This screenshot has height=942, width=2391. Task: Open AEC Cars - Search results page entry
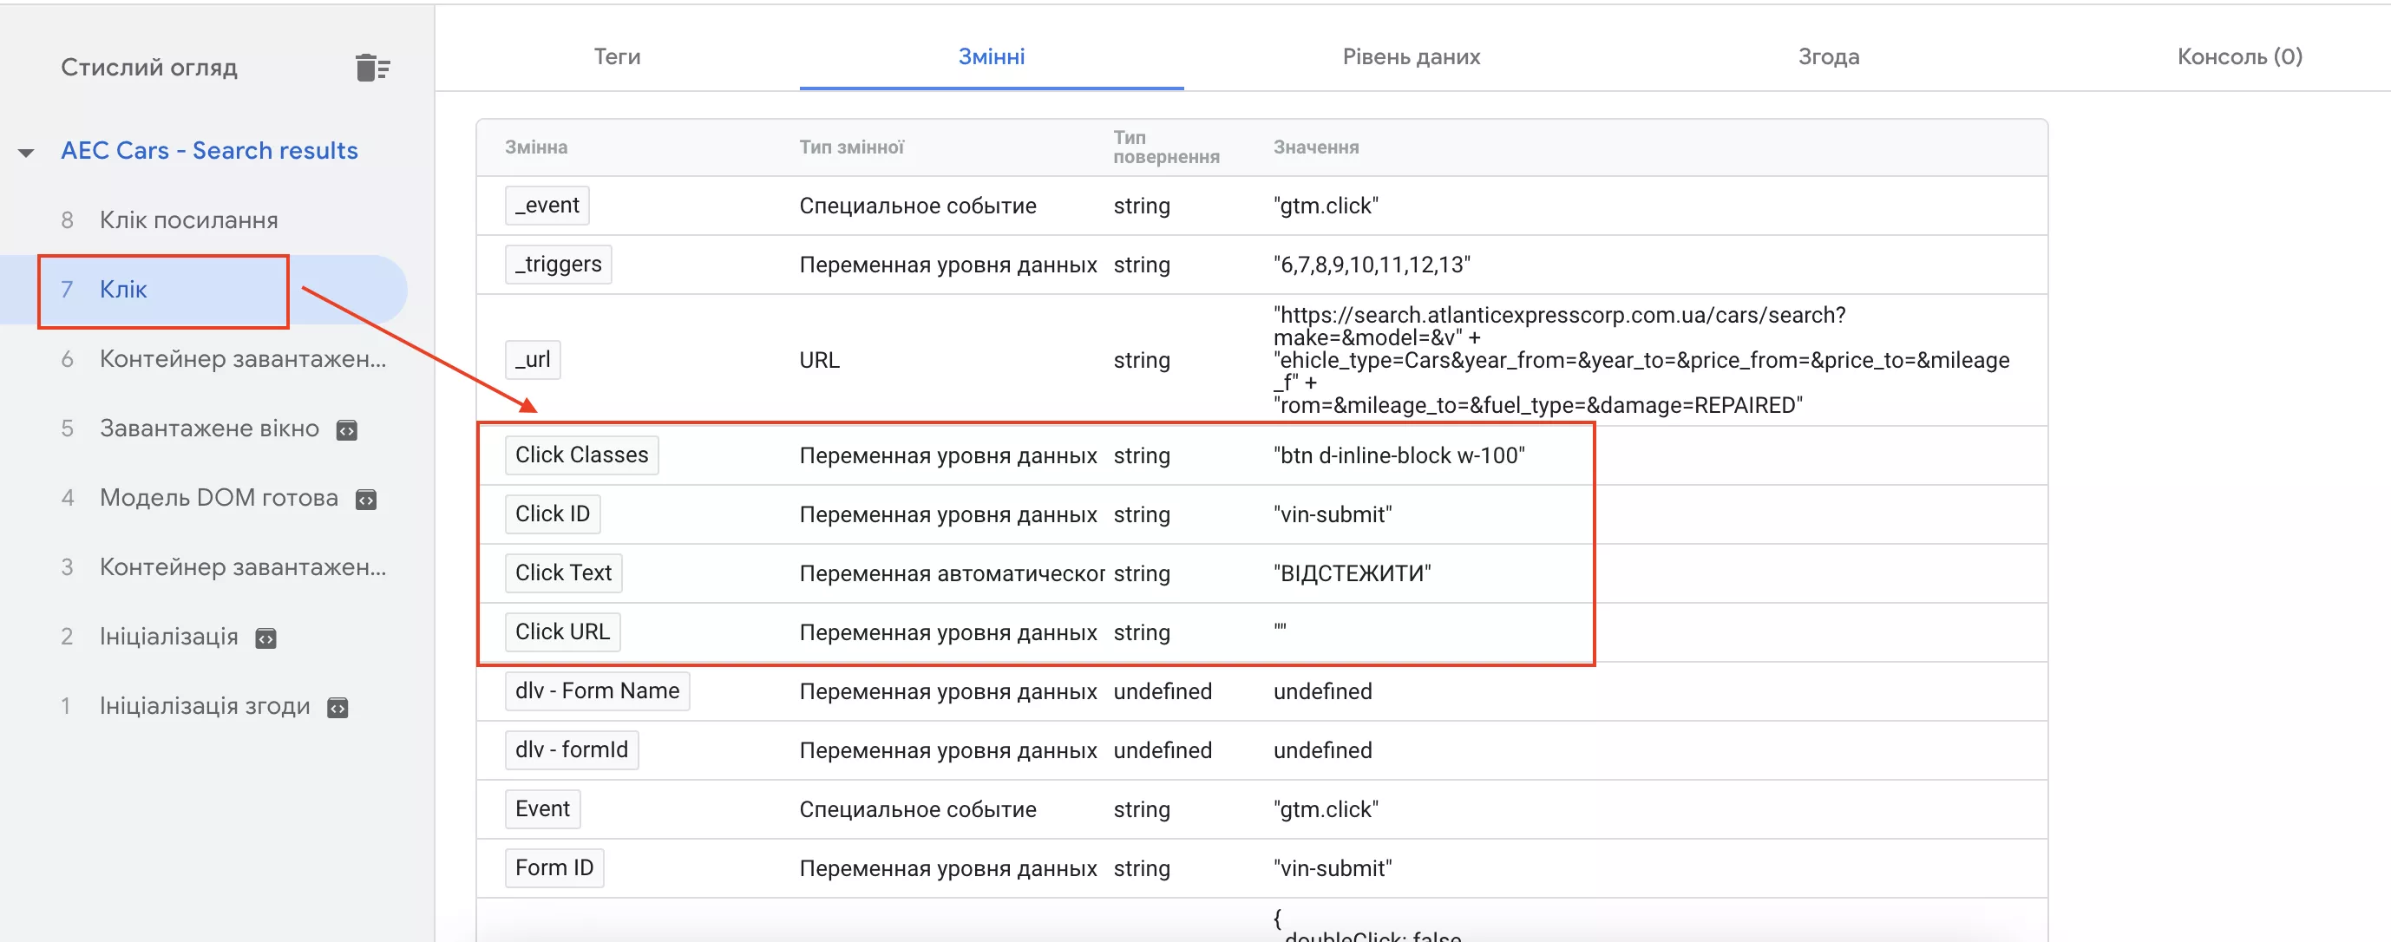click(x=210, y=150)
